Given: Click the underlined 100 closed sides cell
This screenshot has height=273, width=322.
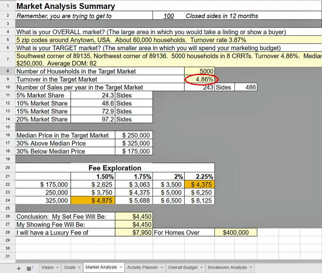Looking at the screenshot, I should point(168,16).
